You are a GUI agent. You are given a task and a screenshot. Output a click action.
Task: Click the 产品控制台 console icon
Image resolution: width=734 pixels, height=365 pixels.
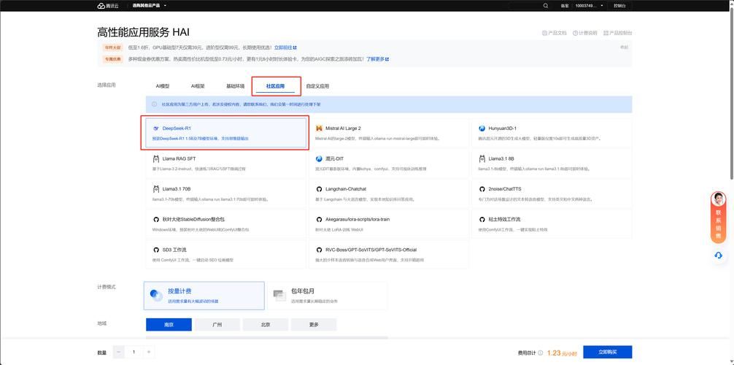pos(606,33)
